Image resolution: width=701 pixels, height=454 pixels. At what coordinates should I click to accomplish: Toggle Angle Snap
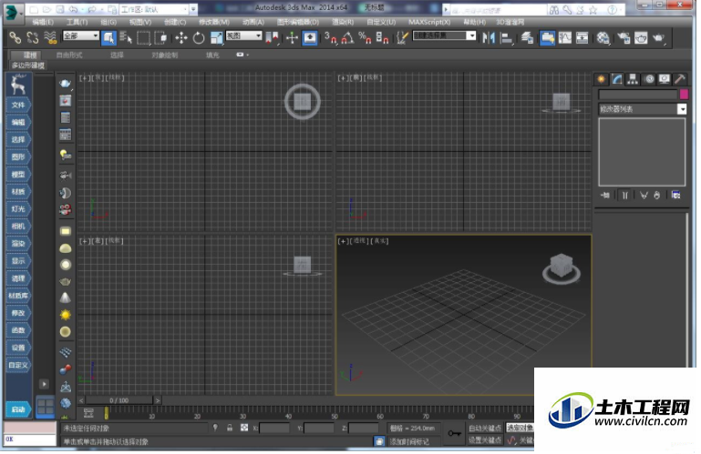point(347,38)
